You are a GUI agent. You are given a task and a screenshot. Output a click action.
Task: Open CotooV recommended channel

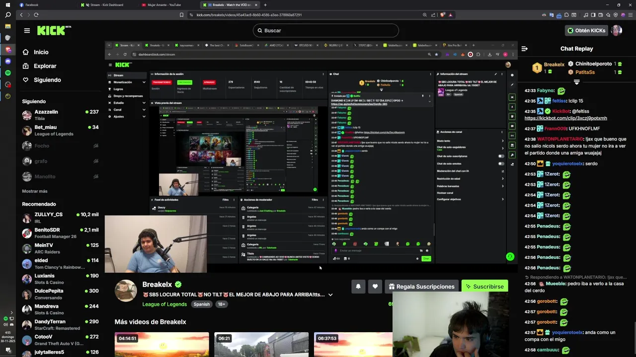tap(61, 340)
